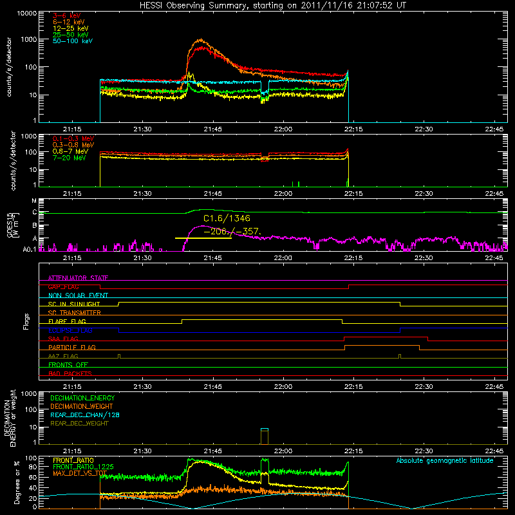Click the yellow 12-25 keV legend label
Viewport: 515px width, 515px height.
point(71,28)
